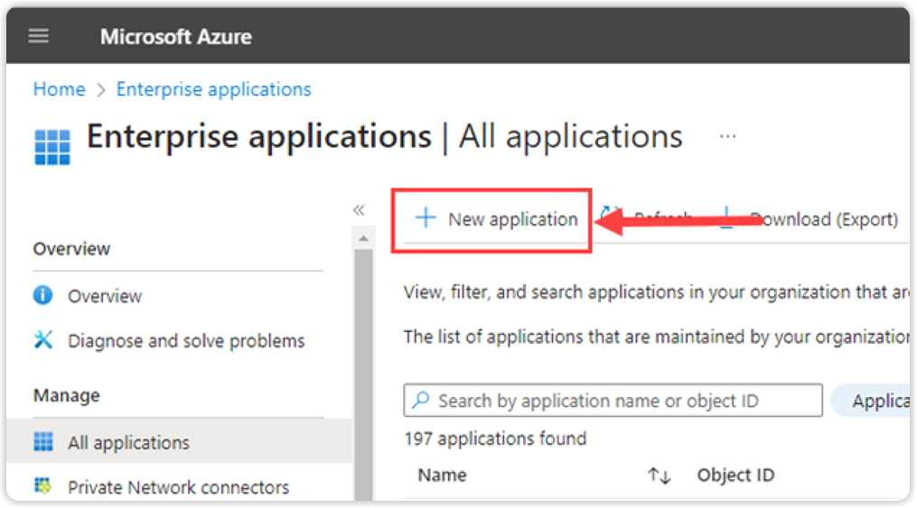The width and height of the screenshot is (917, 508).
Task: Click the Overview info icon
Action: (x=42, y=295)
